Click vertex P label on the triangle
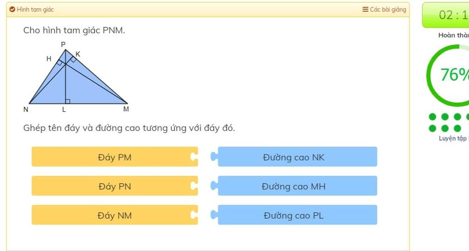The height and width of the screenshot is (251, 469). (63, 44)
